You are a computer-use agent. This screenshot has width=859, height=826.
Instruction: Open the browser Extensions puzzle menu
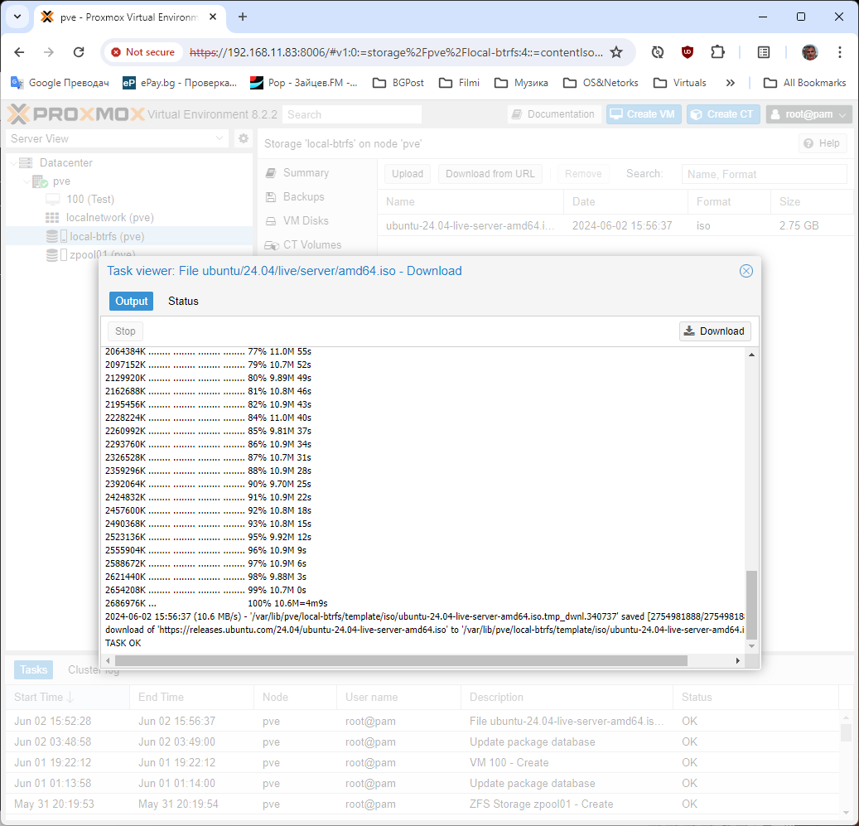pos(717,52)
